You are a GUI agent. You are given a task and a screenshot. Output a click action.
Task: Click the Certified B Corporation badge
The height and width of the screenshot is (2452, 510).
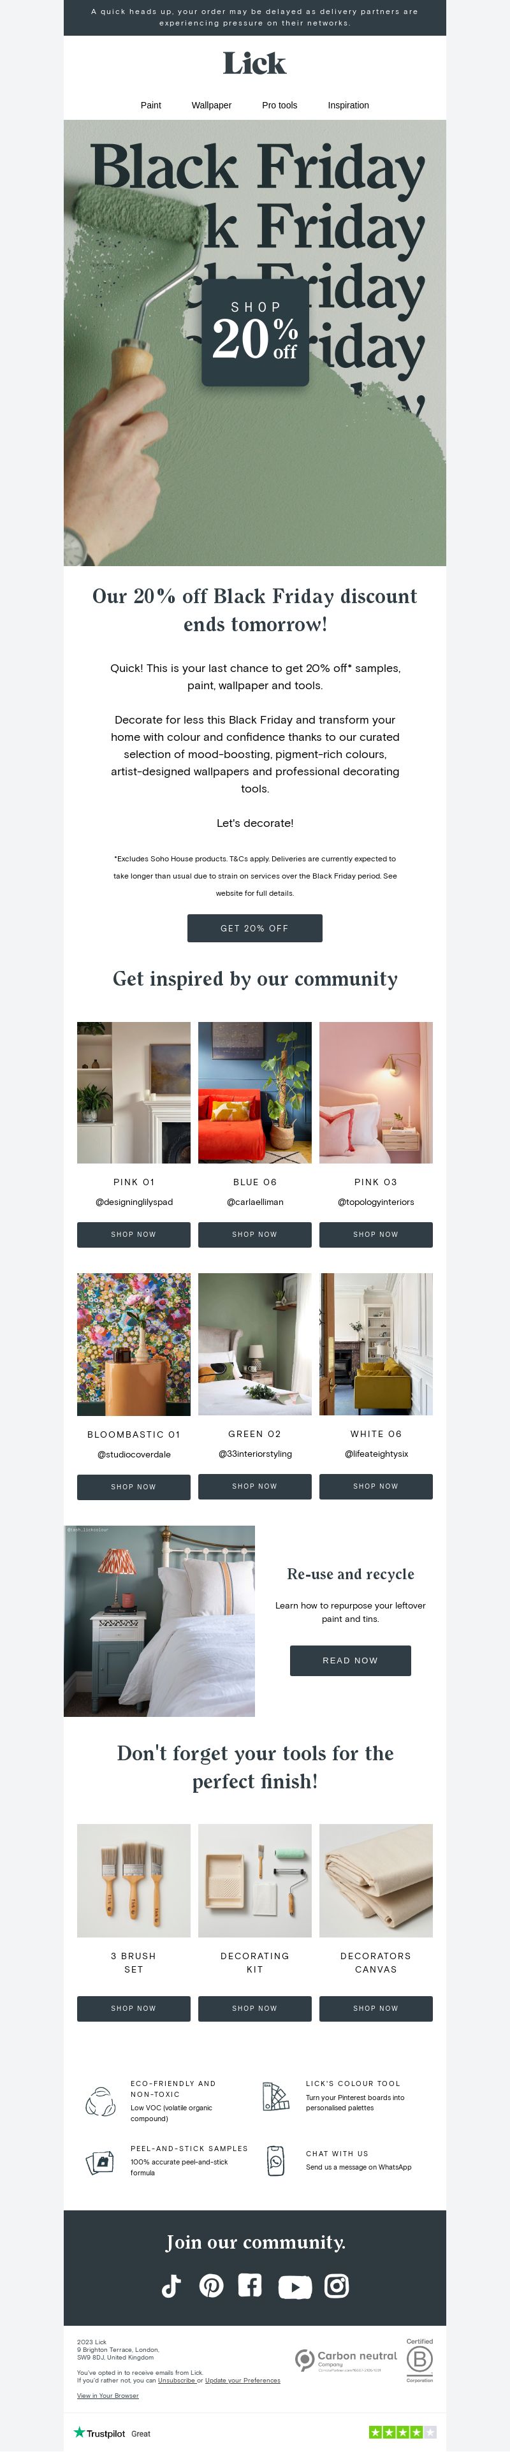click(419, 2360)
